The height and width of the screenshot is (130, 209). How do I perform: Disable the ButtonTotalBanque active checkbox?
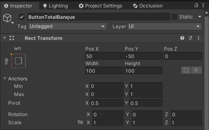click(x=22, y=17)
